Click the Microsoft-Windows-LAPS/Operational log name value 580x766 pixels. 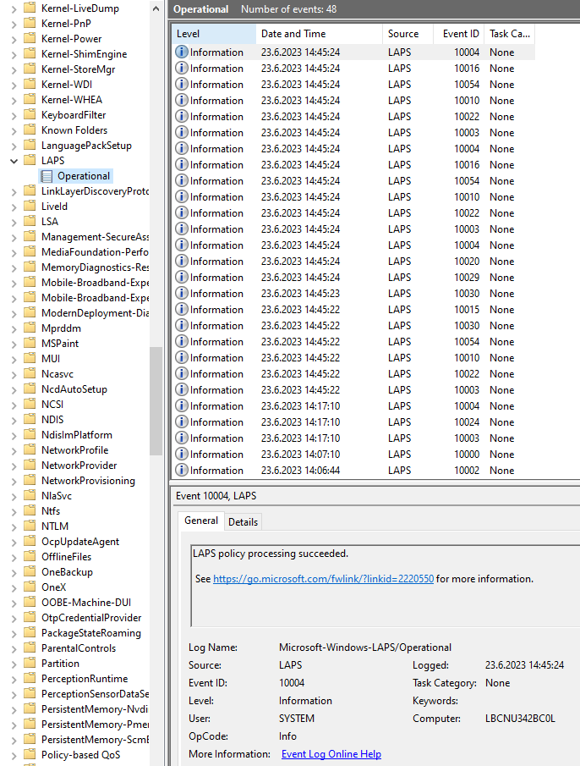tap(365, 648)
